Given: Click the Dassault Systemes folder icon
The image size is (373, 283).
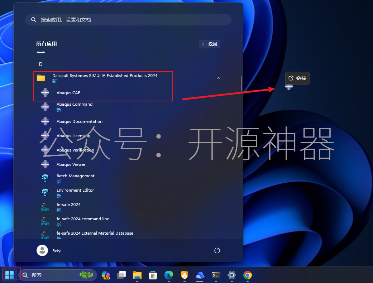Looking at the screenshot, I should pos(41,78).
